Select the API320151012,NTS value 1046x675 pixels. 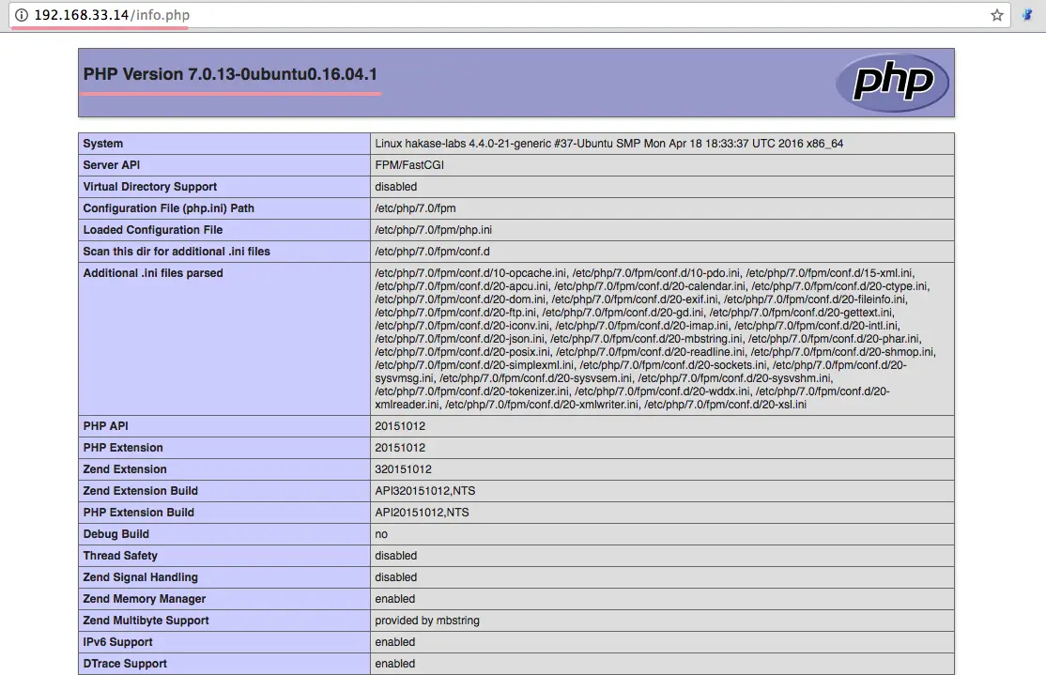coord(425,491)
